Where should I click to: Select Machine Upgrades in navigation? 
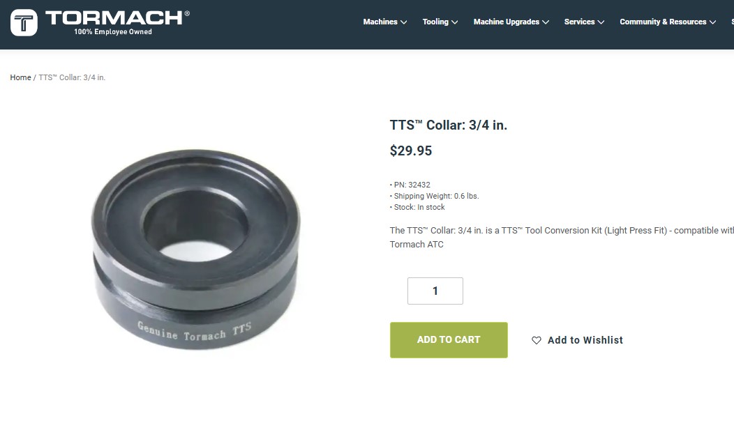coord(506,22)
